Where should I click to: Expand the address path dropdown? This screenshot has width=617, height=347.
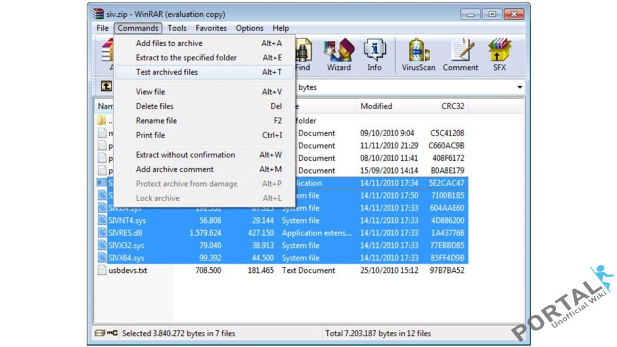[519, 87]
